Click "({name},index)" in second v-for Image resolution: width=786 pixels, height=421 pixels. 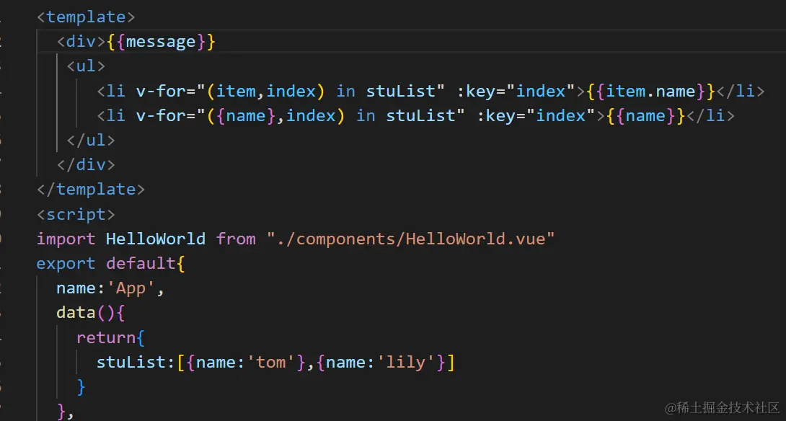coord(275,116)
